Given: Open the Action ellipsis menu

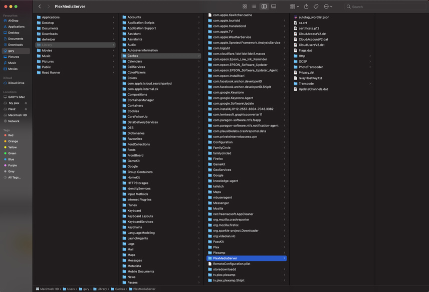Looking at the screenshot, I should [x=328, y=6].
